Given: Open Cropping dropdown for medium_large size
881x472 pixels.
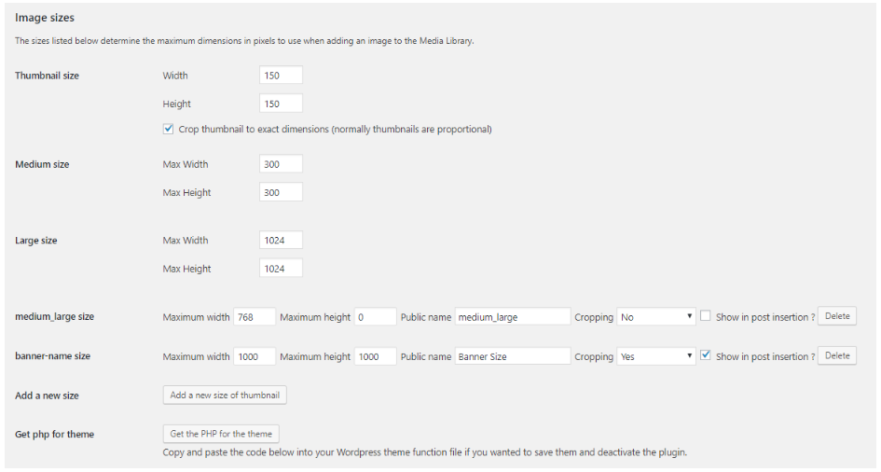Looking at the screenshot, I should coord(656,317).
